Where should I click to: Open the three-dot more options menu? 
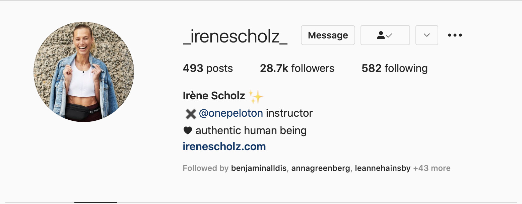[x=455, y=35]
